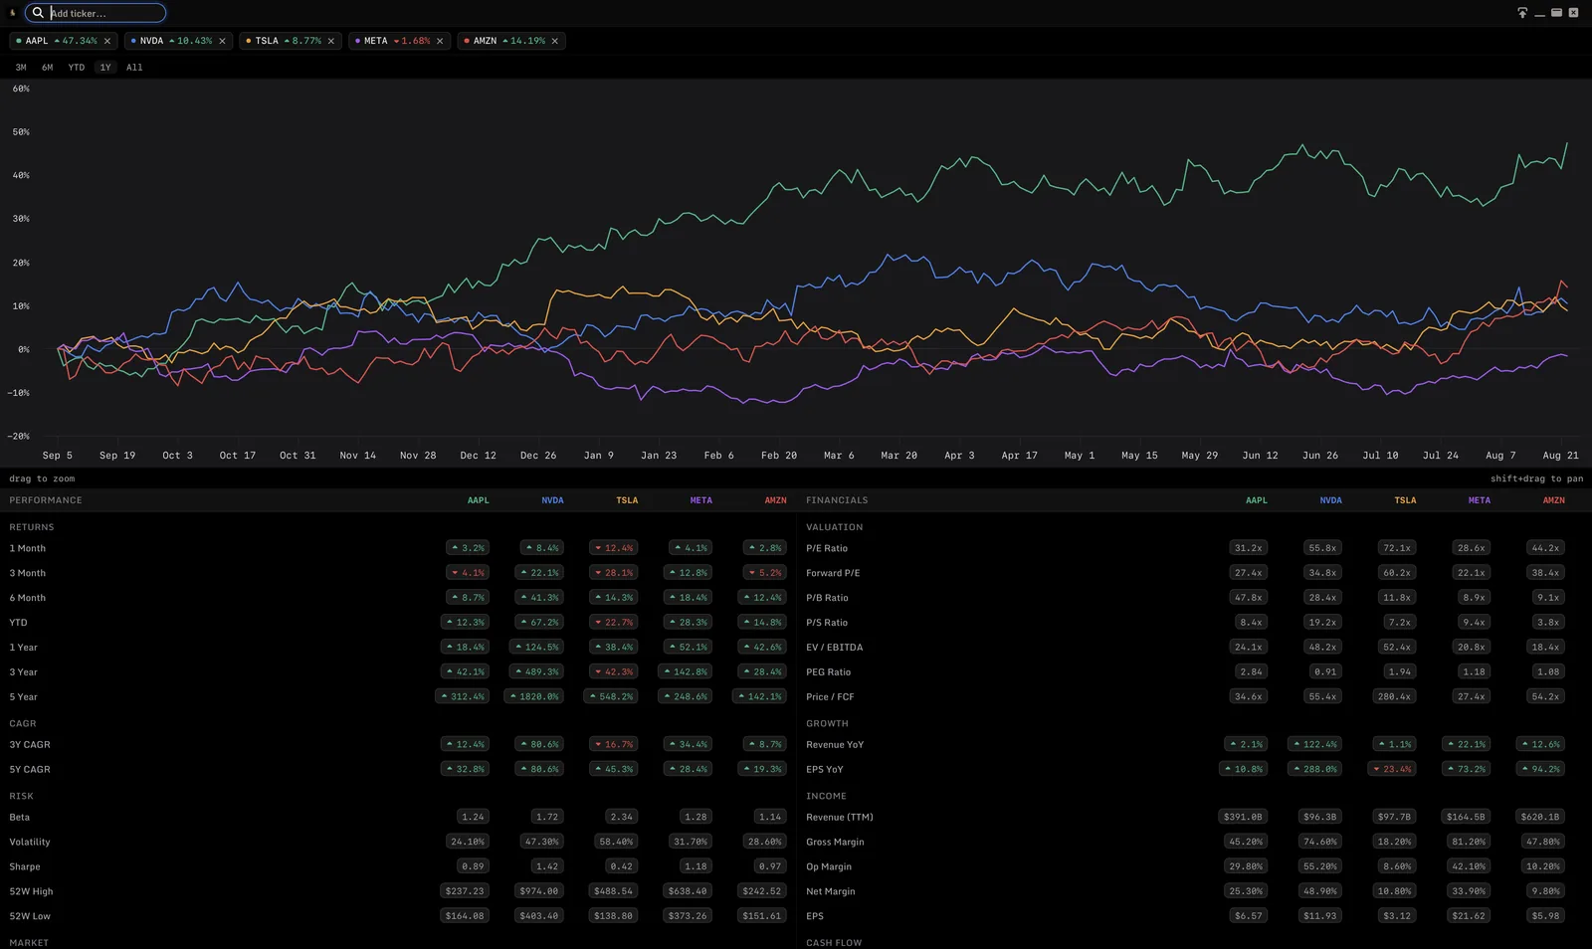Click META column header in Financials
Image resolution: width=1592 pixels, height=949 pixels.
(x=1480, y=500)
